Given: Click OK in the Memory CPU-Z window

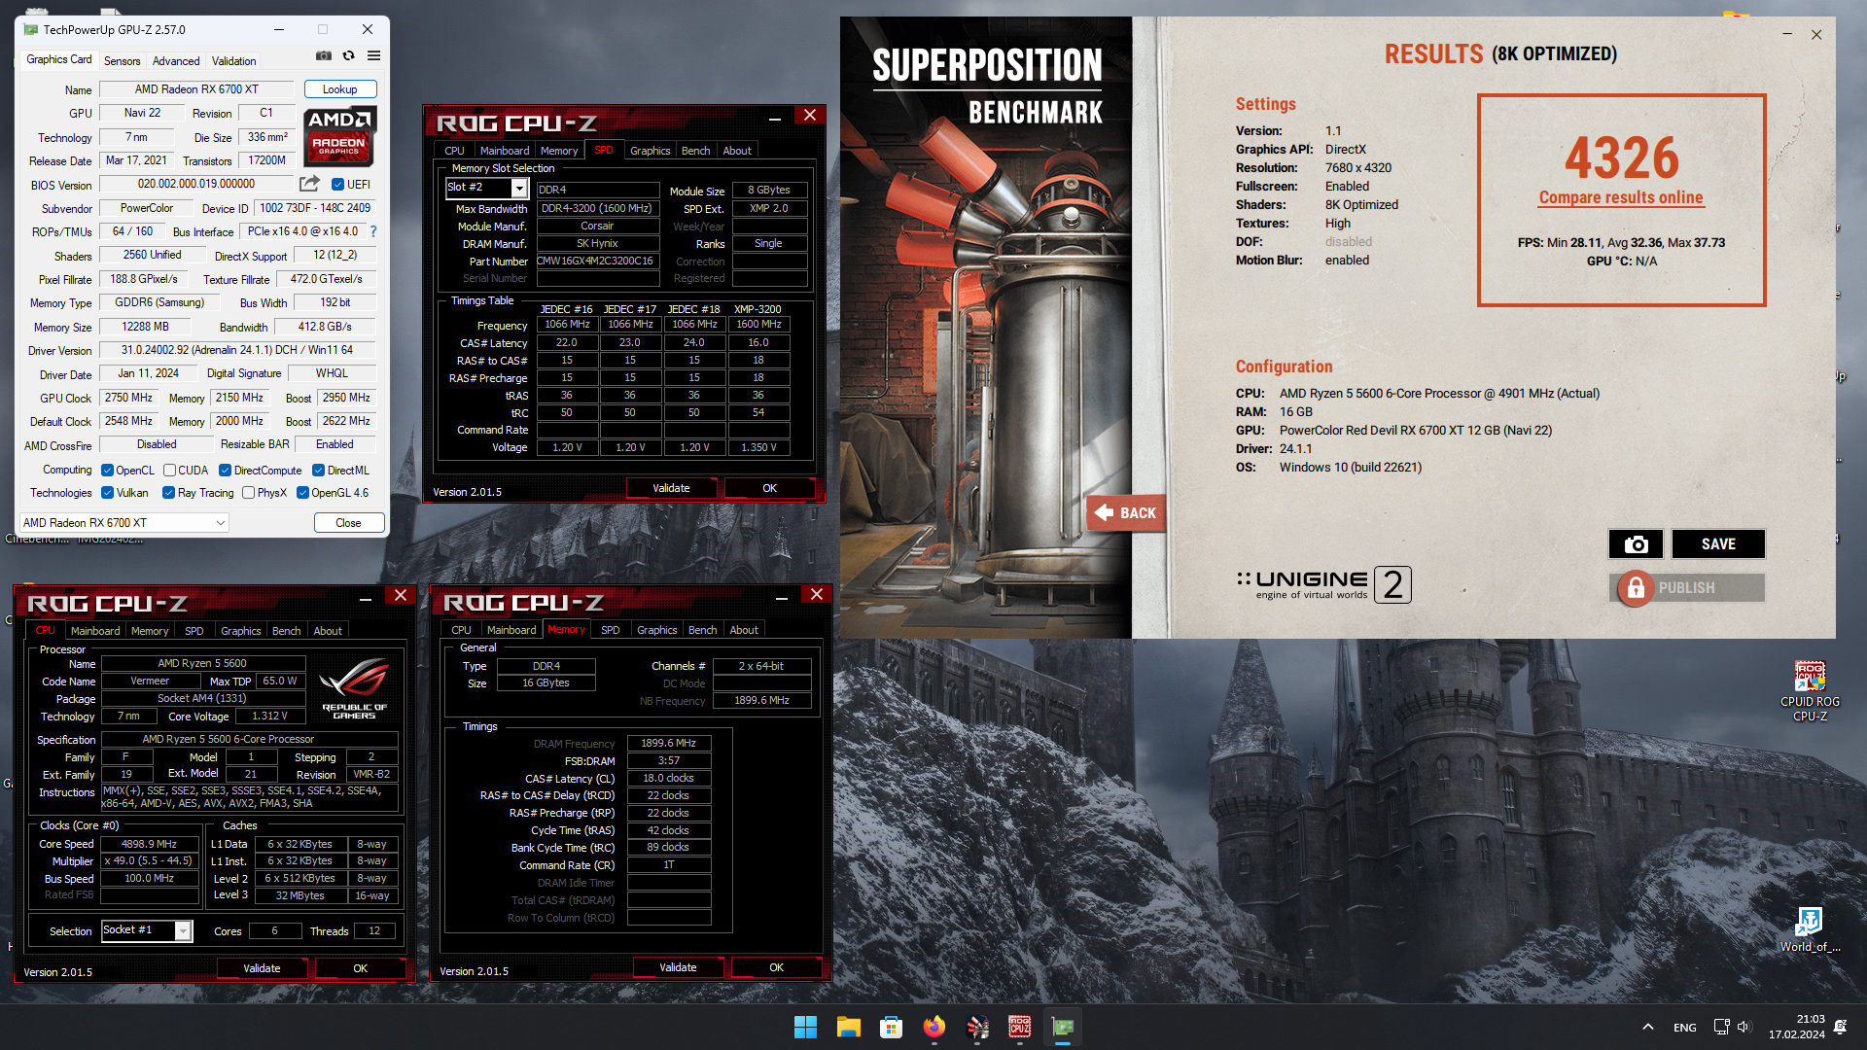Looking at the screenshot, I should [x=776, y=967].
